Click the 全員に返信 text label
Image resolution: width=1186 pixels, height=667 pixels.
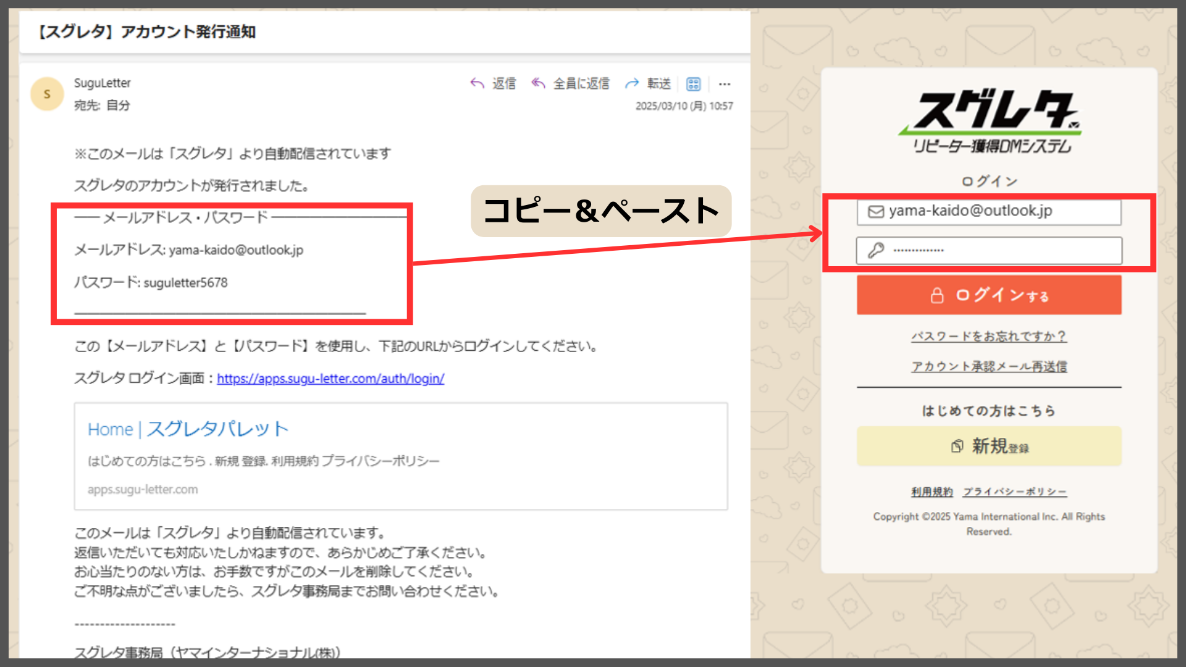point(581,83)
